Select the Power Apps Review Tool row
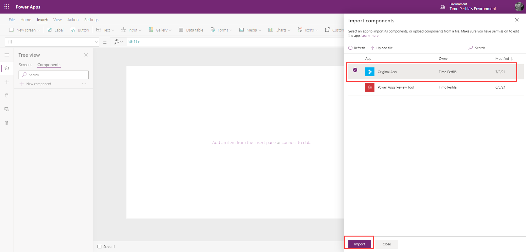This screenshot has width=526, height=252. (x=396, y=87)
